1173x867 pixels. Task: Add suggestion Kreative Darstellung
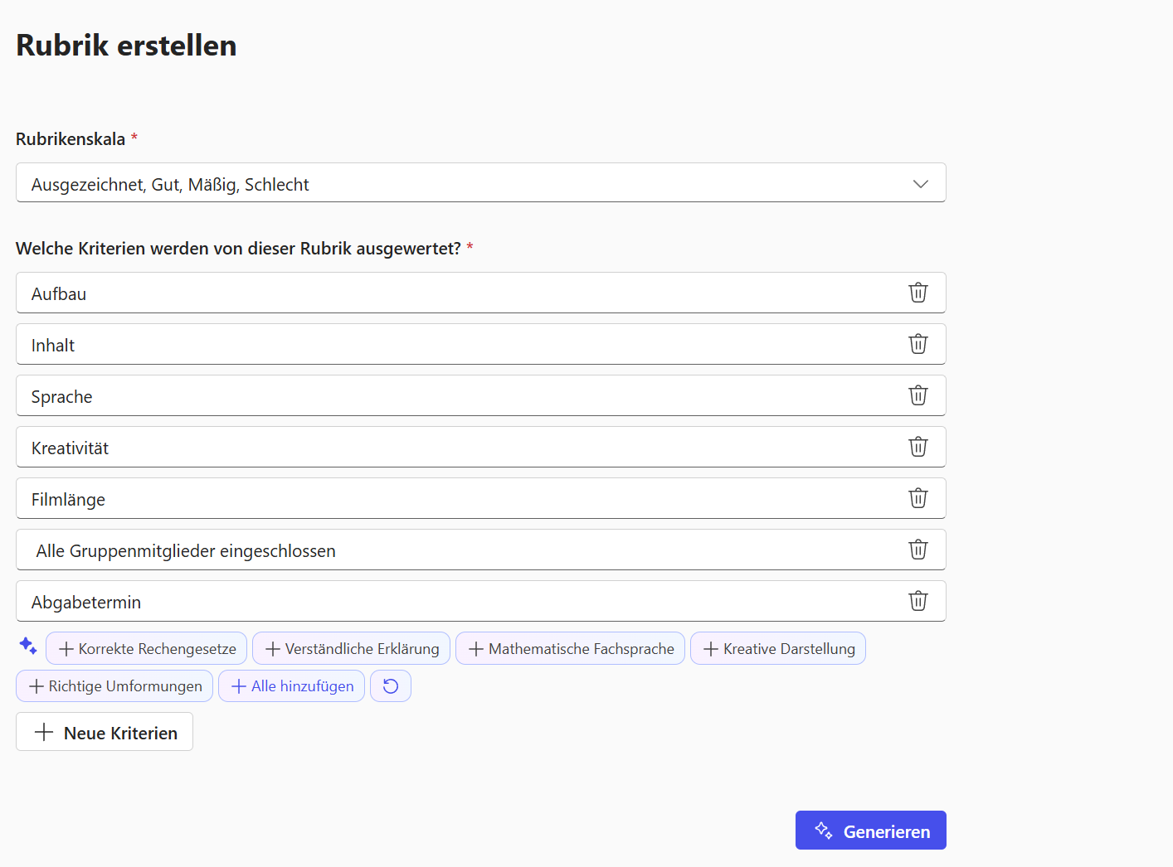[778, 649]
